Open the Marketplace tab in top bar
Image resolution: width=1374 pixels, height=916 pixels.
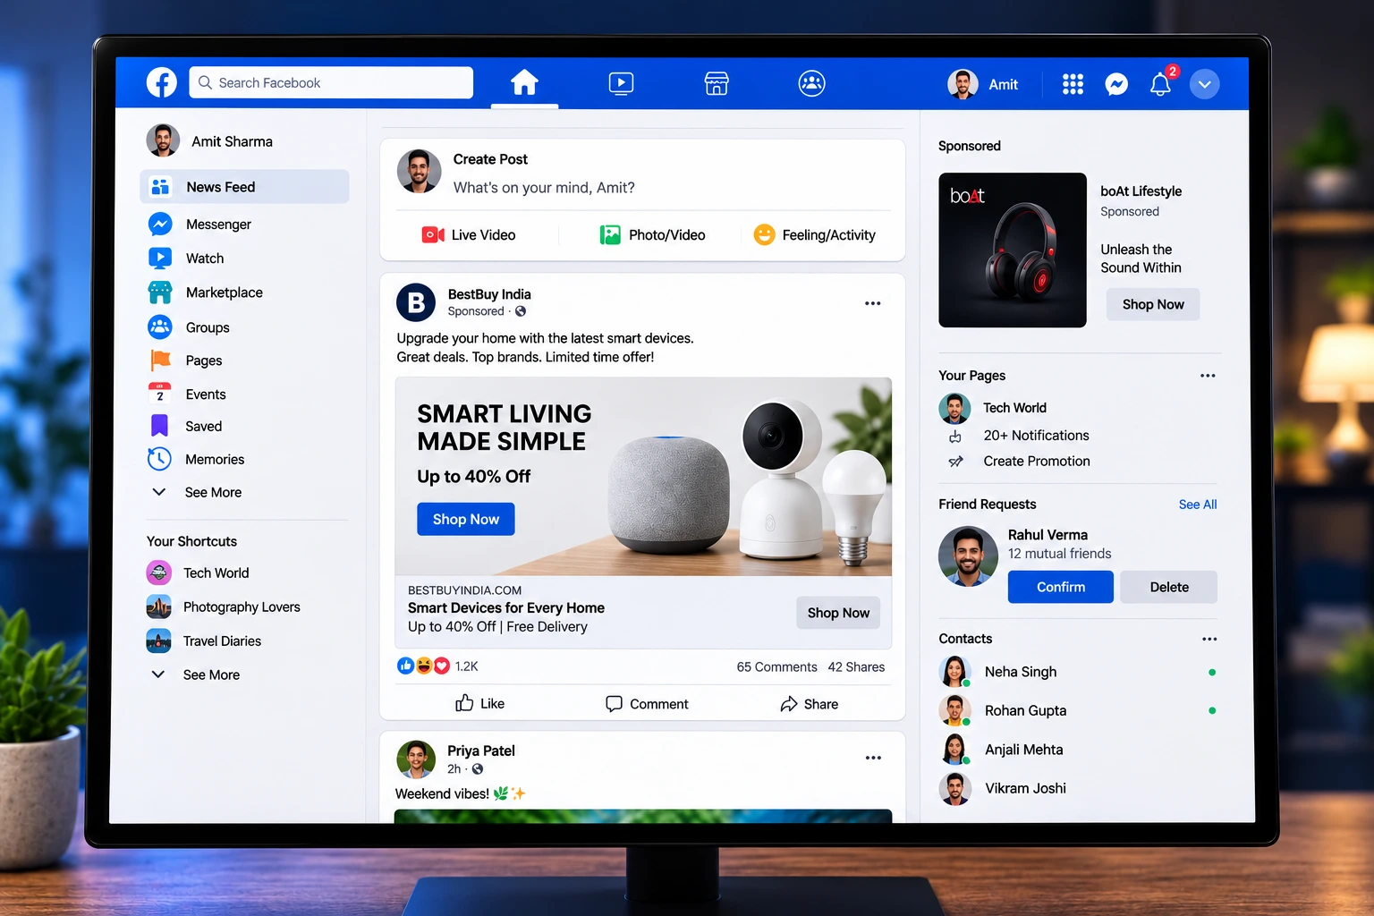tap(717, 83)
